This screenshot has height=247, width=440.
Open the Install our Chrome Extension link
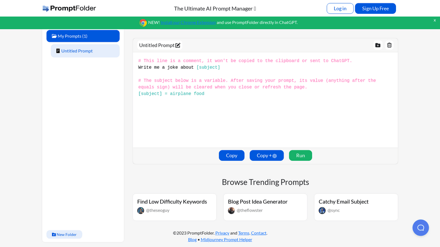click(x=188, y=22)
